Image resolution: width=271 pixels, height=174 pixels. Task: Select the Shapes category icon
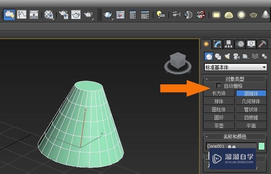(218, 56)
